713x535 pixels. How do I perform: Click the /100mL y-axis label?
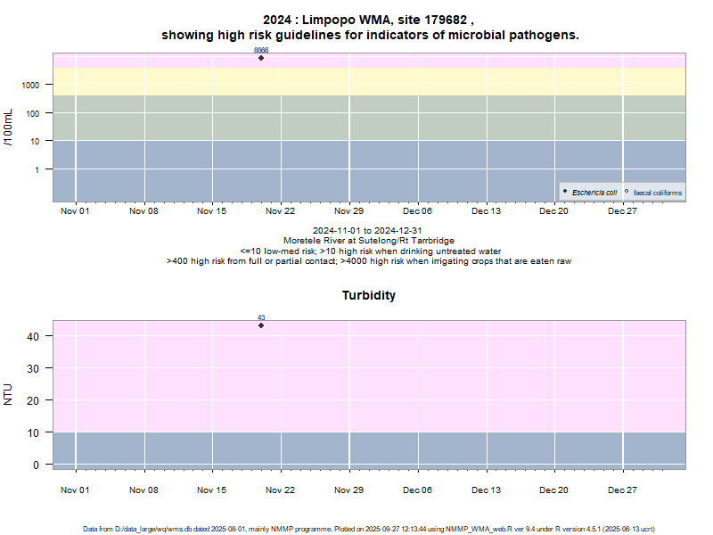[x=9, y=128]
